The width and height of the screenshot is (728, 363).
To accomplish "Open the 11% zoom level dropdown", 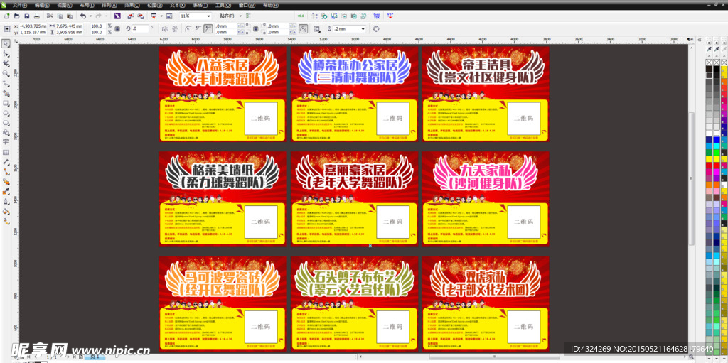I will tap(208, 16).
